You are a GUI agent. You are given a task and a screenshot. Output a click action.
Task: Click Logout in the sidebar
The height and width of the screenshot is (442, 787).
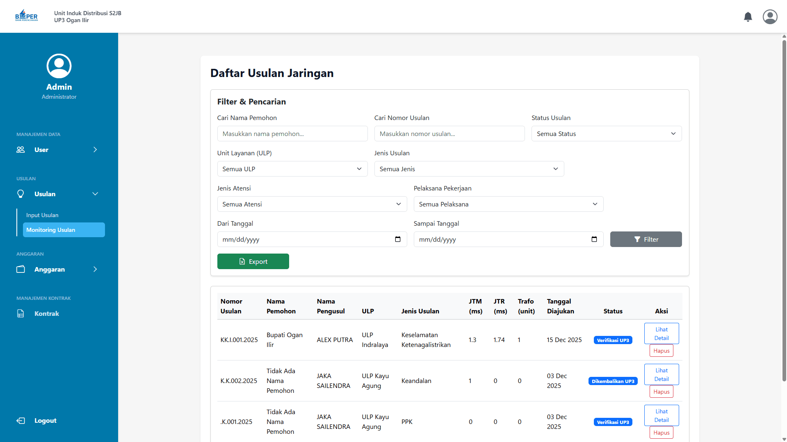[x=45, y=421]
